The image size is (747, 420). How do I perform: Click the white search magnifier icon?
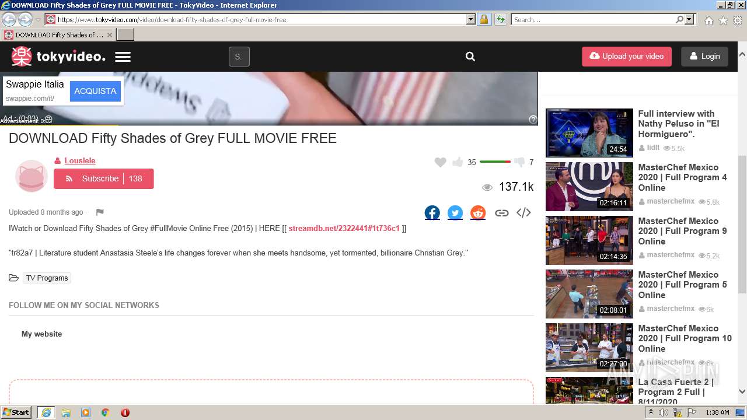[x=470, y=57]
